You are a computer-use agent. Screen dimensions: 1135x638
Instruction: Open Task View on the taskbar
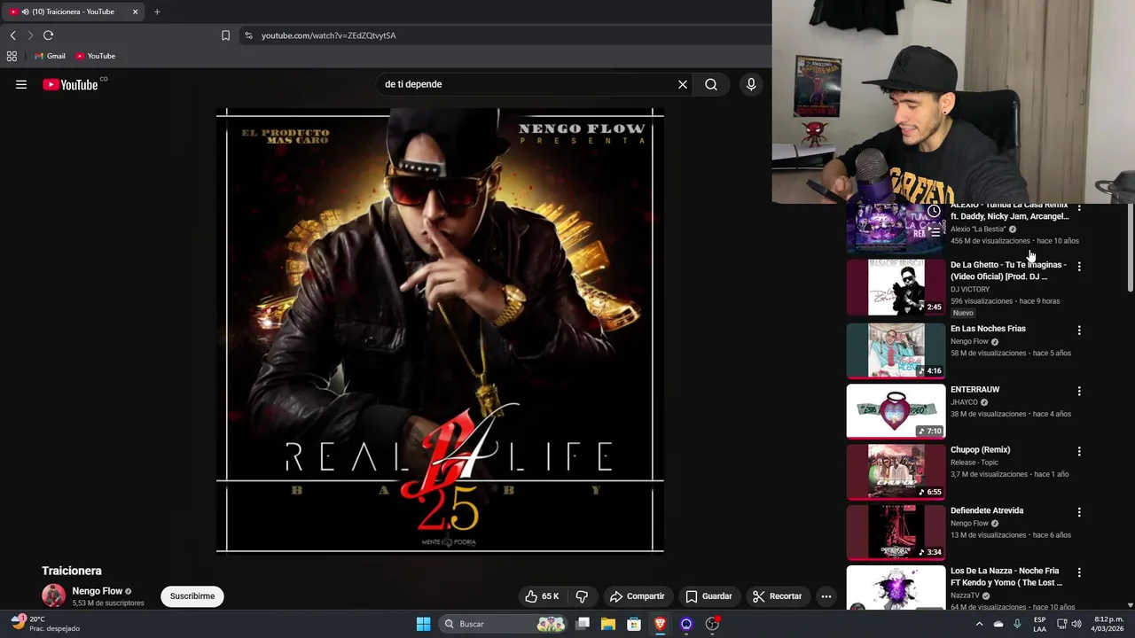pos(583,624)
